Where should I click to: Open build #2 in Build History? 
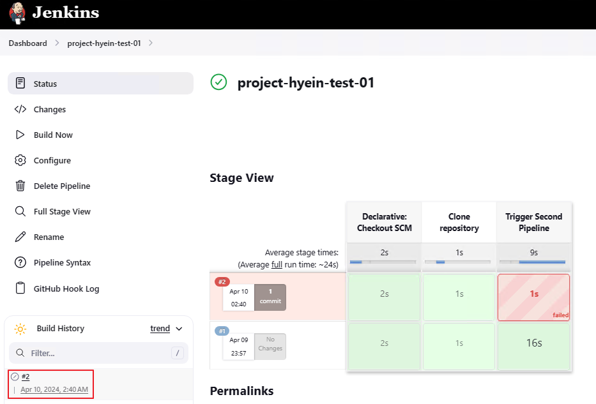click(x=26, y=377)
